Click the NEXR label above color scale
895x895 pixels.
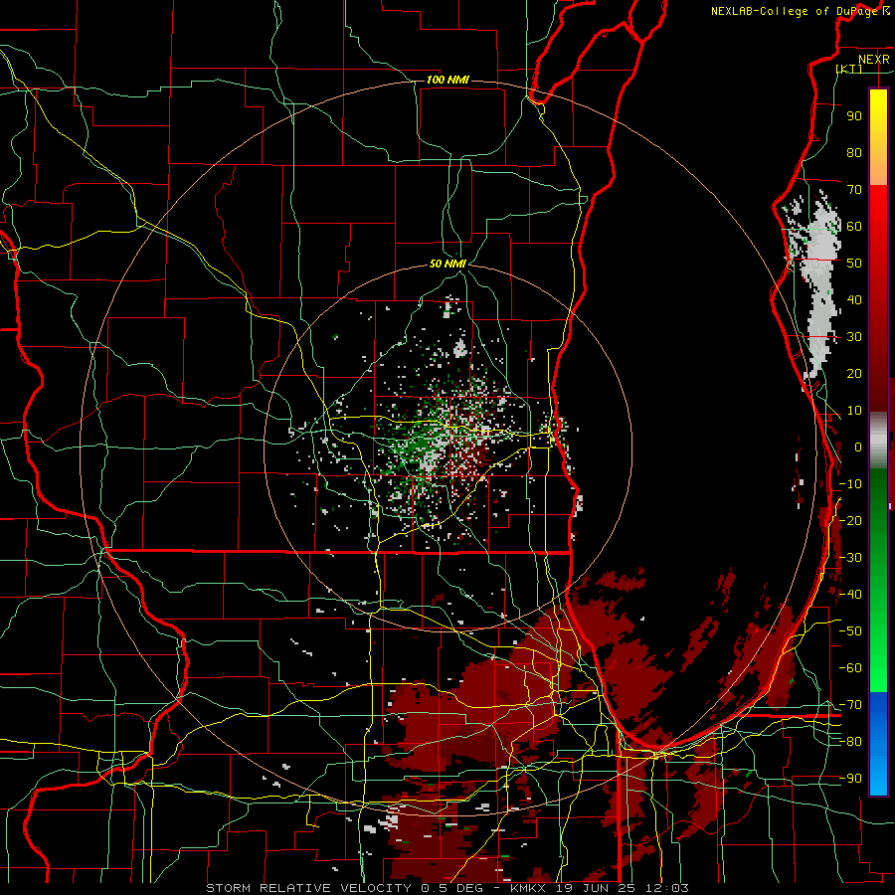[874, 60]
